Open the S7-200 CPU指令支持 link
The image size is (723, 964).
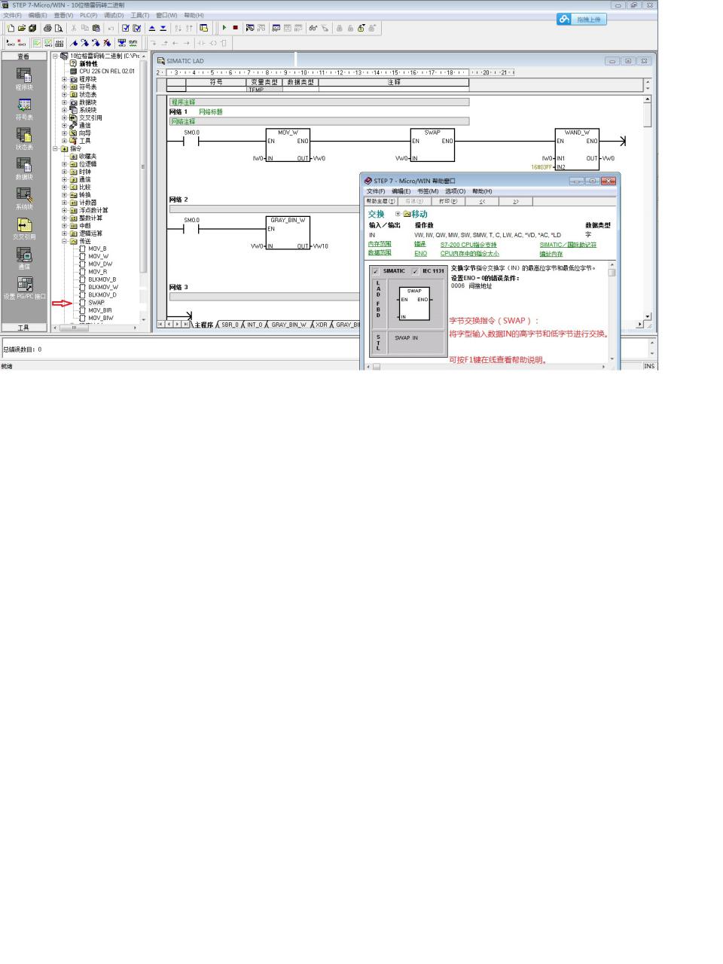click(x=468, y=245)
